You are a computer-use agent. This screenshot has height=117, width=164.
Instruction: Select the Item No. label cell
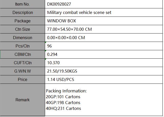coord(22,4)
